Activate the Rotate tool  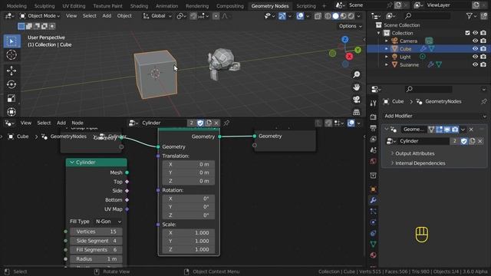[x=12, y=84]
